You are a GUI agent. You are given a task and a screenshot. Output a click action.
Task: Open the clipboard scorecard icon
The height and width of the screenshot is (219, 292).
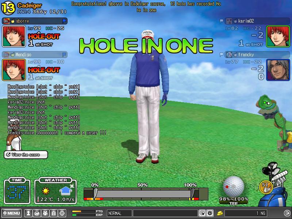tap(54, 213)
